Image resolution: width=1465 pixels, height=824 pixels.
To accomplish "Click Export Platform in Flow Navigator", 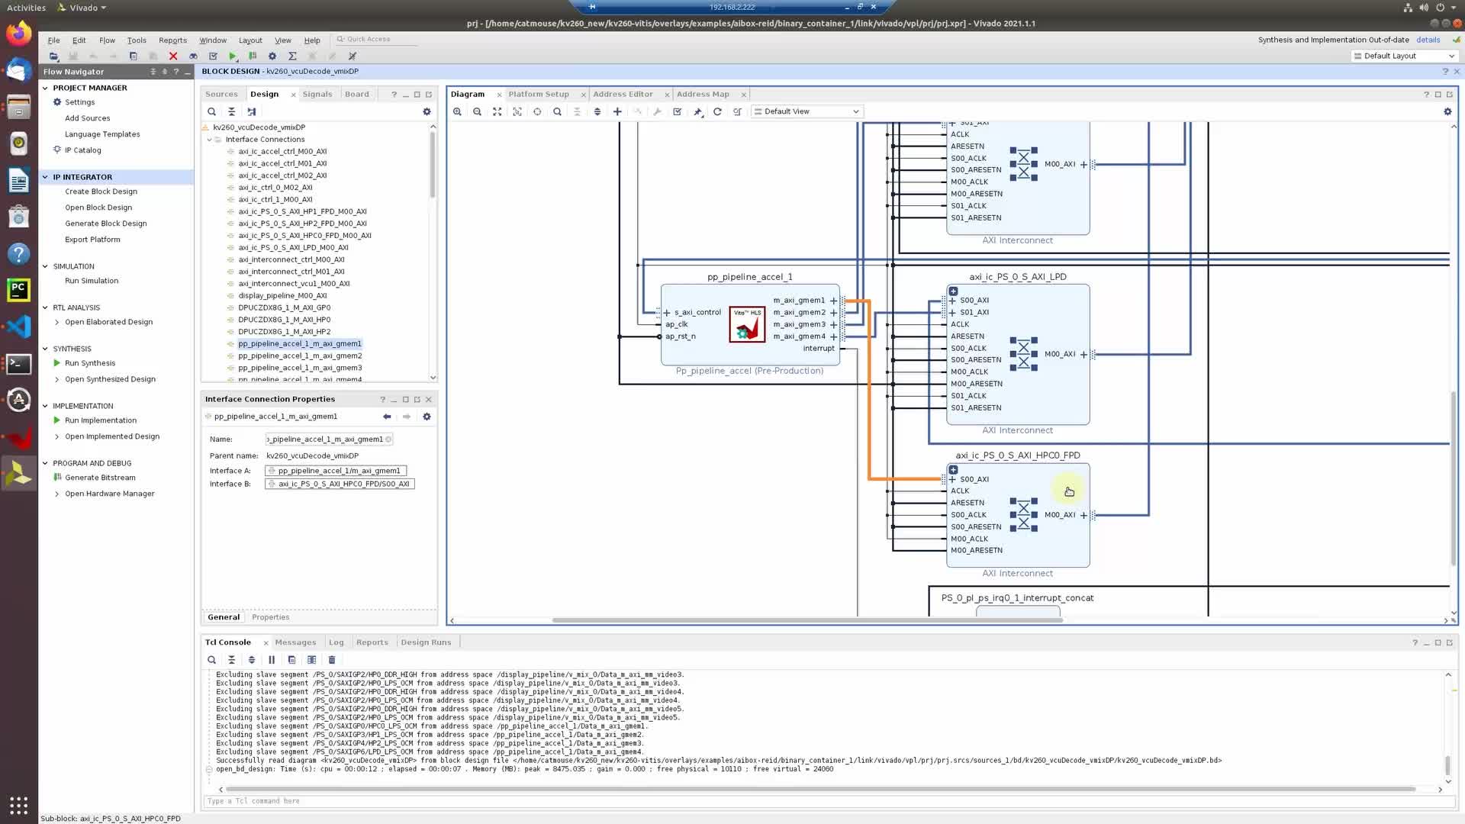I will click(x=92, y=240).
